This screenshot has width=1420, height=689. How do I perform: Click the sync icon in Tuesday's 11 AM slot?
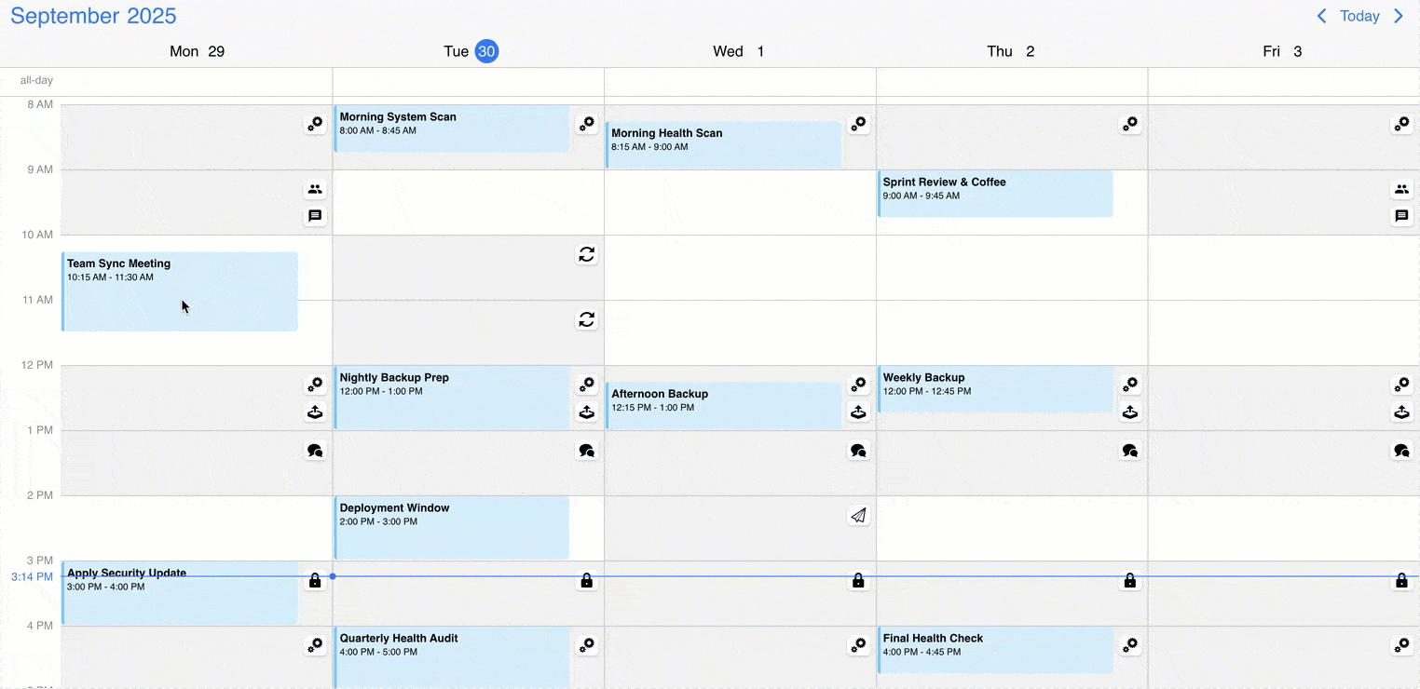[x=586, y=319]
